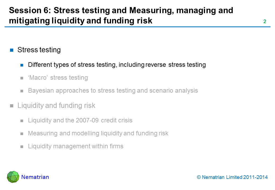Click the bullet beside Measuring and modelling liquidity

coord(22,134)
